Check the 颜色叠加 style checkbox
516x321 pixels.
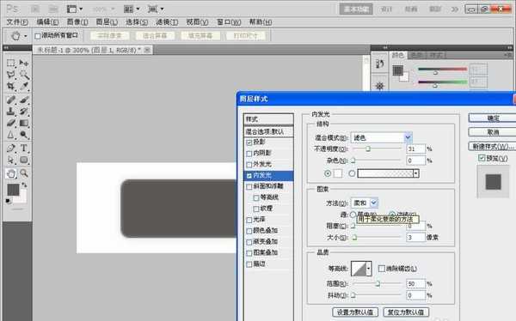click(249, 231)
